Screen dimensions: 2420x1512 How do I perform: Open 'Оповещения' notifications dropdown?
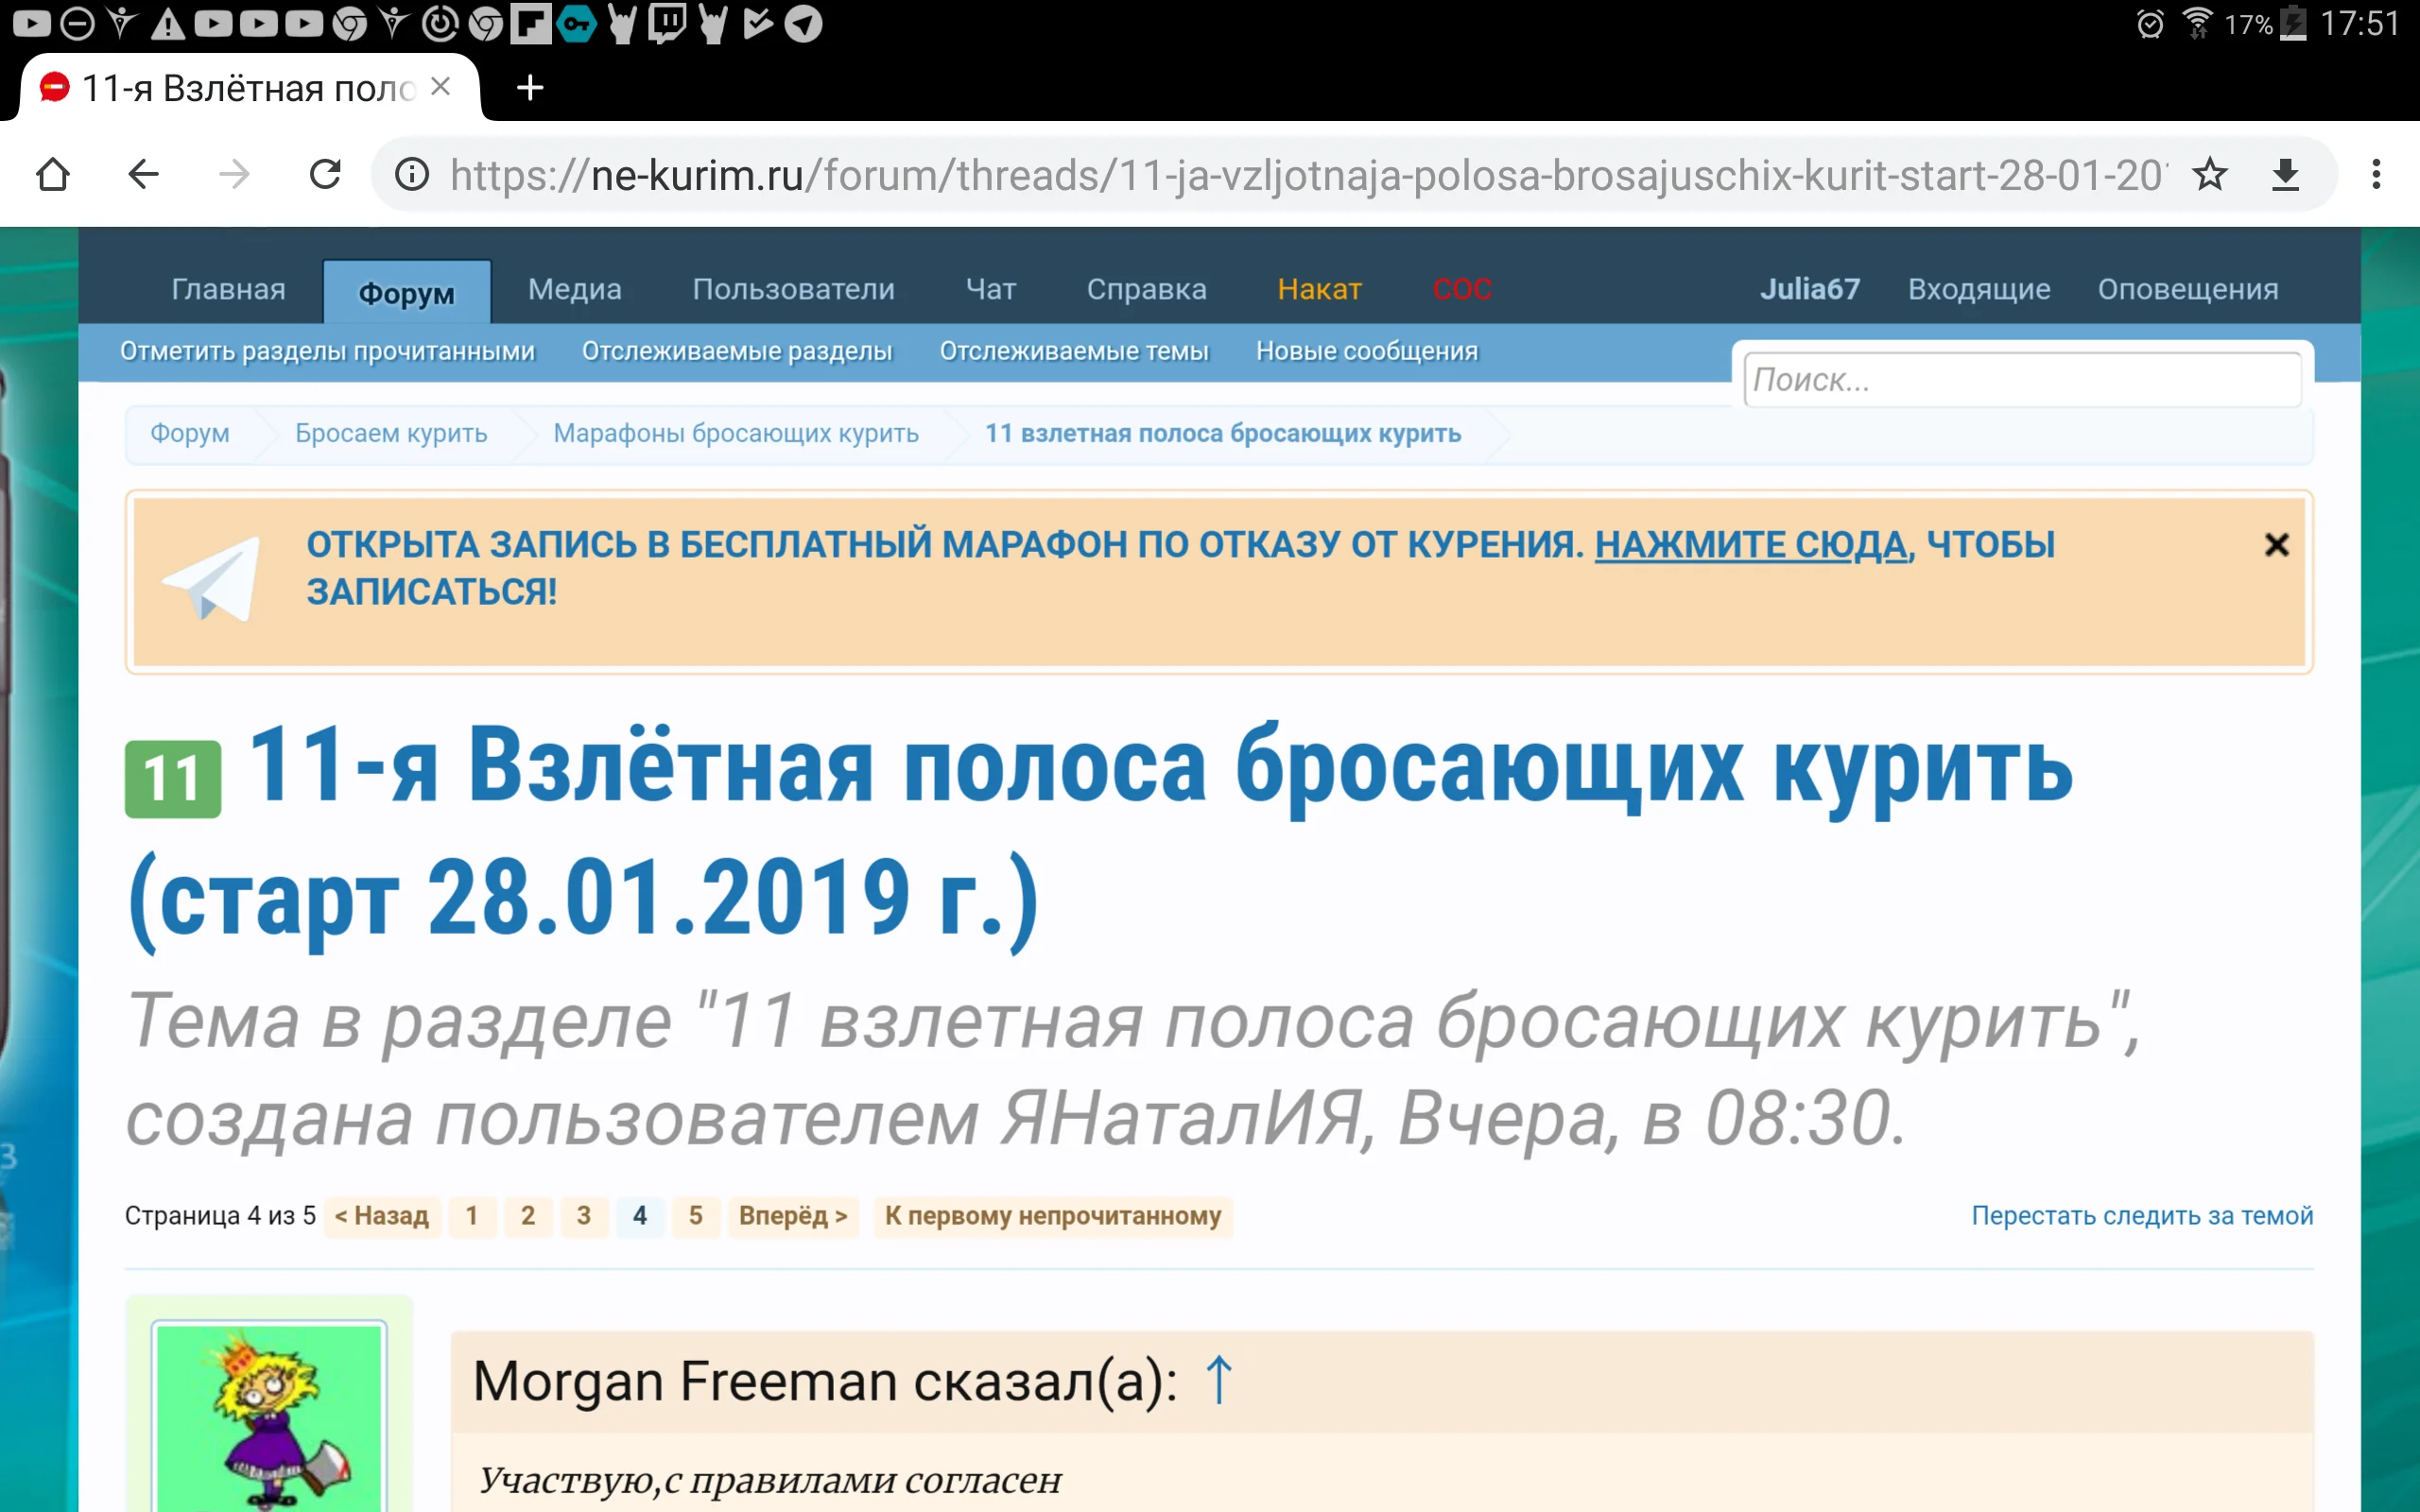pos(2187,289)
